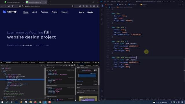Toggle light color scheme simulation icon
This screenshot has width=185, height=104.
69,65
